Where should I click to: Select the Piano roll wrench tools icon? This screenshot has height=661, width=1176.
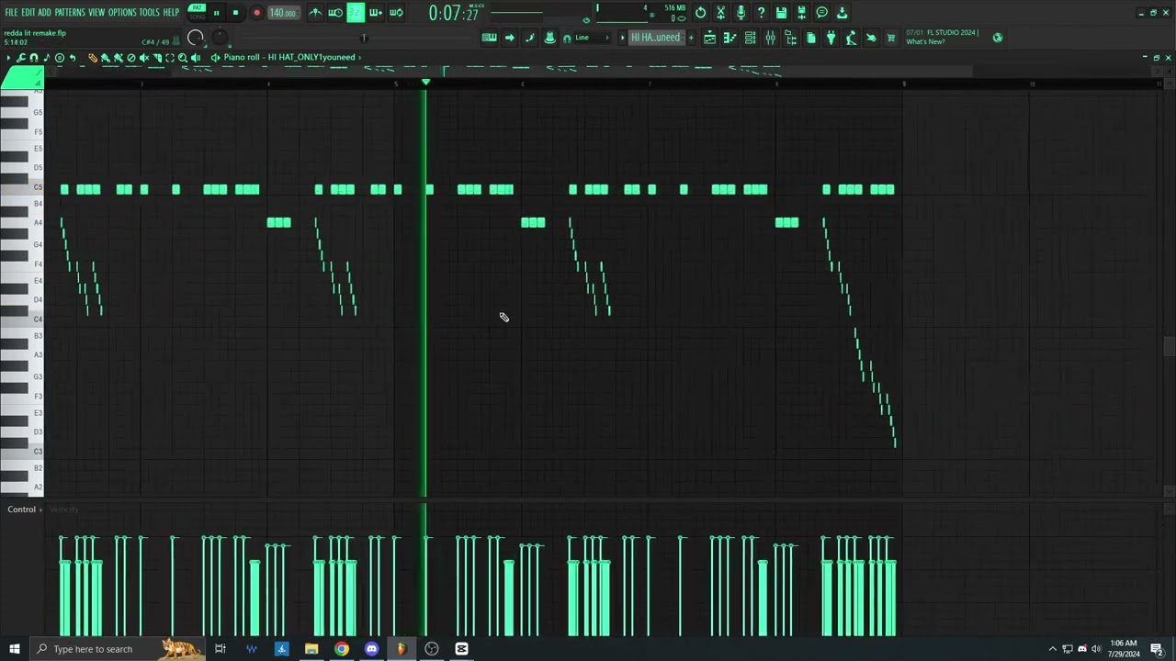21,58
